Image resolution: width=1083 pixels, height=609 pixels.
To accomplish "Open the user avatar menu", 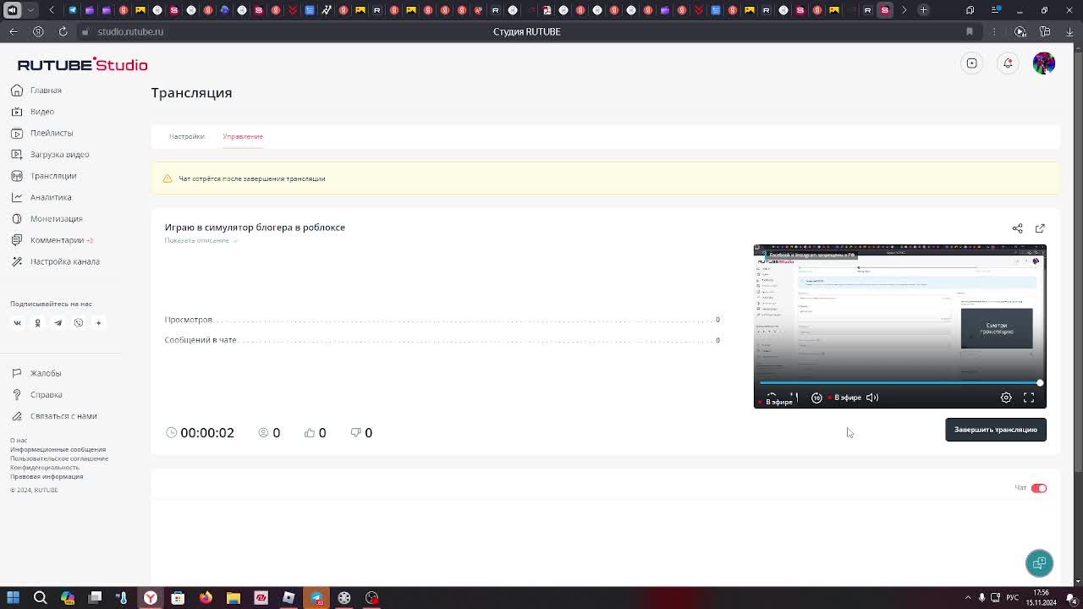I will pos(1044,63).
